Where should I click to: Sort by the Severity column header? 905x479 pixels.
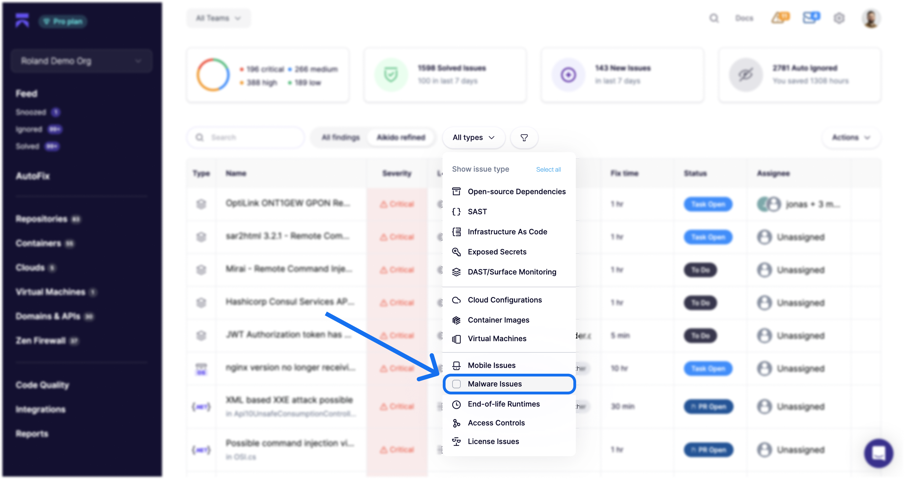(397, 173)
